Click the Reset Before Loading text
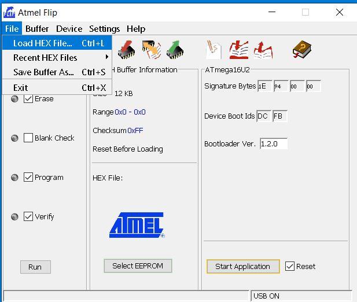The width and height of the screenshot is (357, 302). pyautogui.click(x=128, y=149)
